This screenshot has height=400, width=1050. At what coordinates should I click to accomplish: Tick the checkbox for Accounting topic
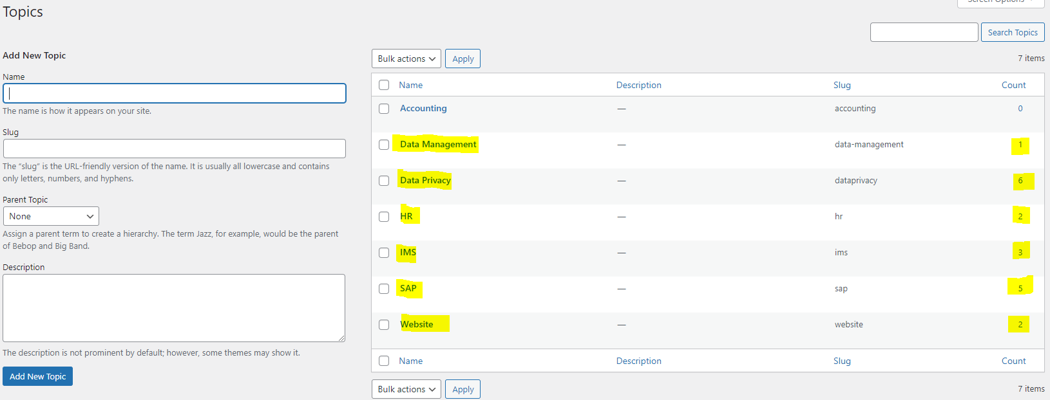pos(384,109)
